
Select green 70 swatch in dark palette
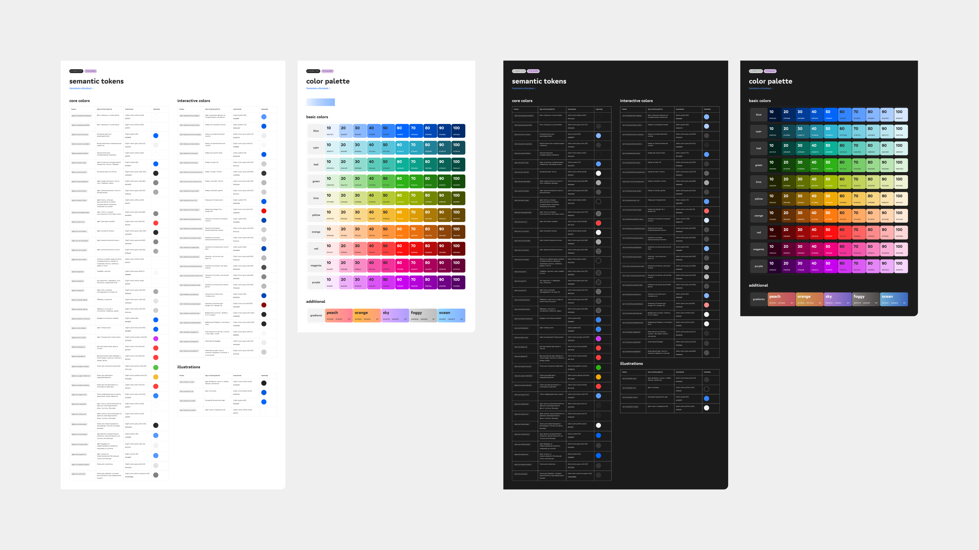(x=859, y=165)
